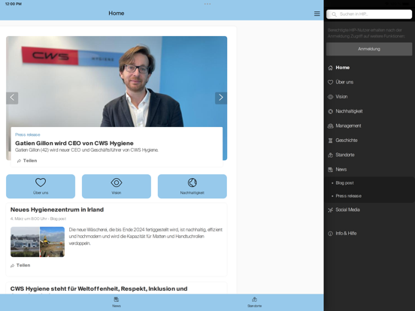The image size is (415, 311).
Task: Focus the Suchen in HIP search field
Action: pos(369,14)
